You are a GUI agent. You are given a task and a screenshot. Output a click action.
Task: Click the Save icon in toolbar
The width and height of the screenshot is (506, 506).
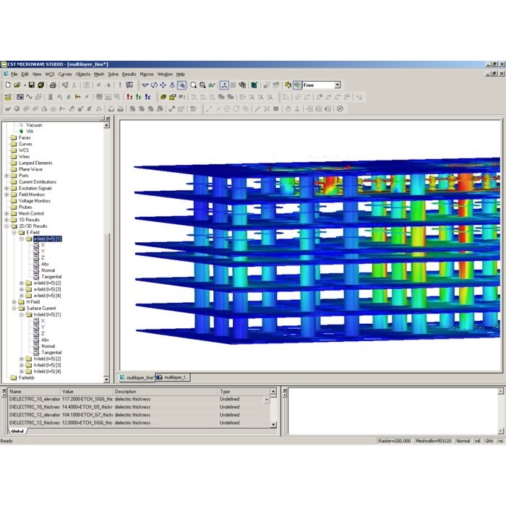pos(32,85)
